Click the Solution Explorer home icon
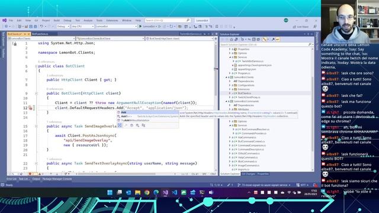 232,40
